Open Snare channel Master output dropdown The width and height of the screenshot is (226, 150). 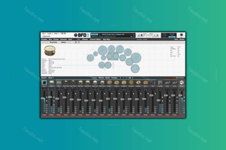click(x=52, y=115)
